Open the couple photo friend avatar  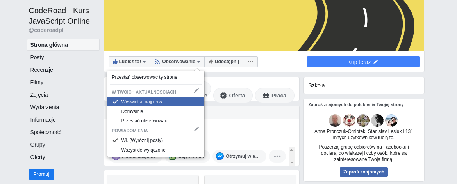[x=391, y=120]
